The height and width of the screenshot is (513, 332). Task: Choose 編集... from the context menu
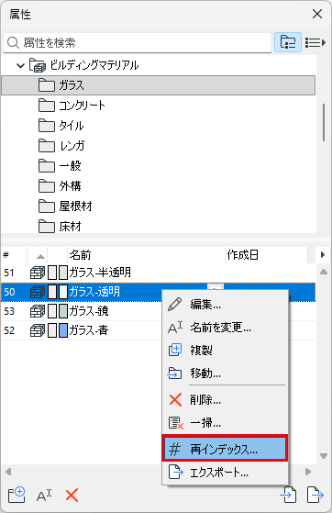click(225, 305)
